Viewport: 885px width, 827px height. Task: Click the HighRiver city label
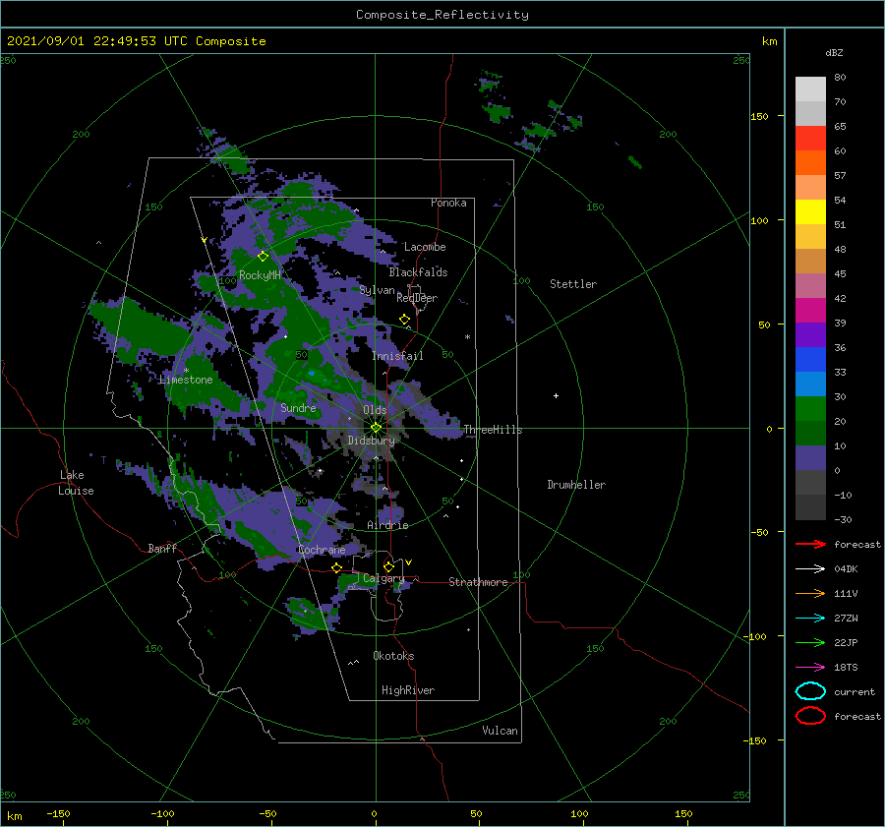pyautogui.click(x=408, y=690)
